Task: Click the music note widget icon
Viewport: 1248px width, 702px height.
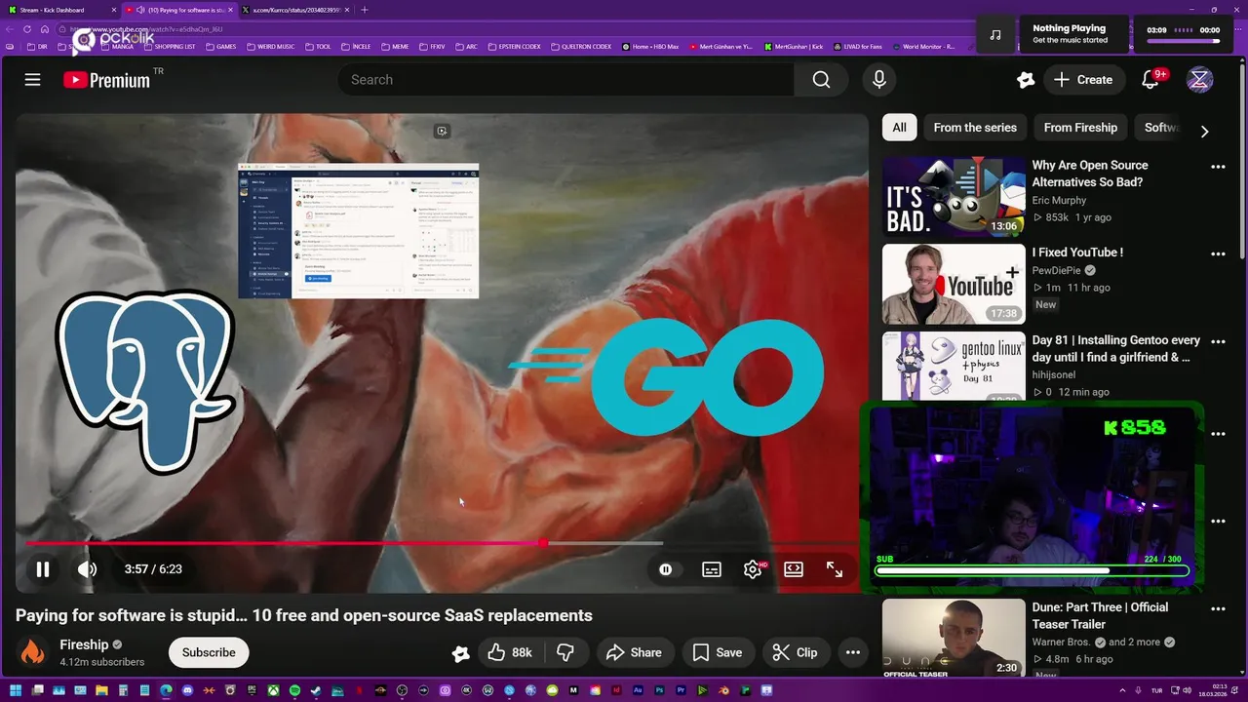Action: [995, 34]
